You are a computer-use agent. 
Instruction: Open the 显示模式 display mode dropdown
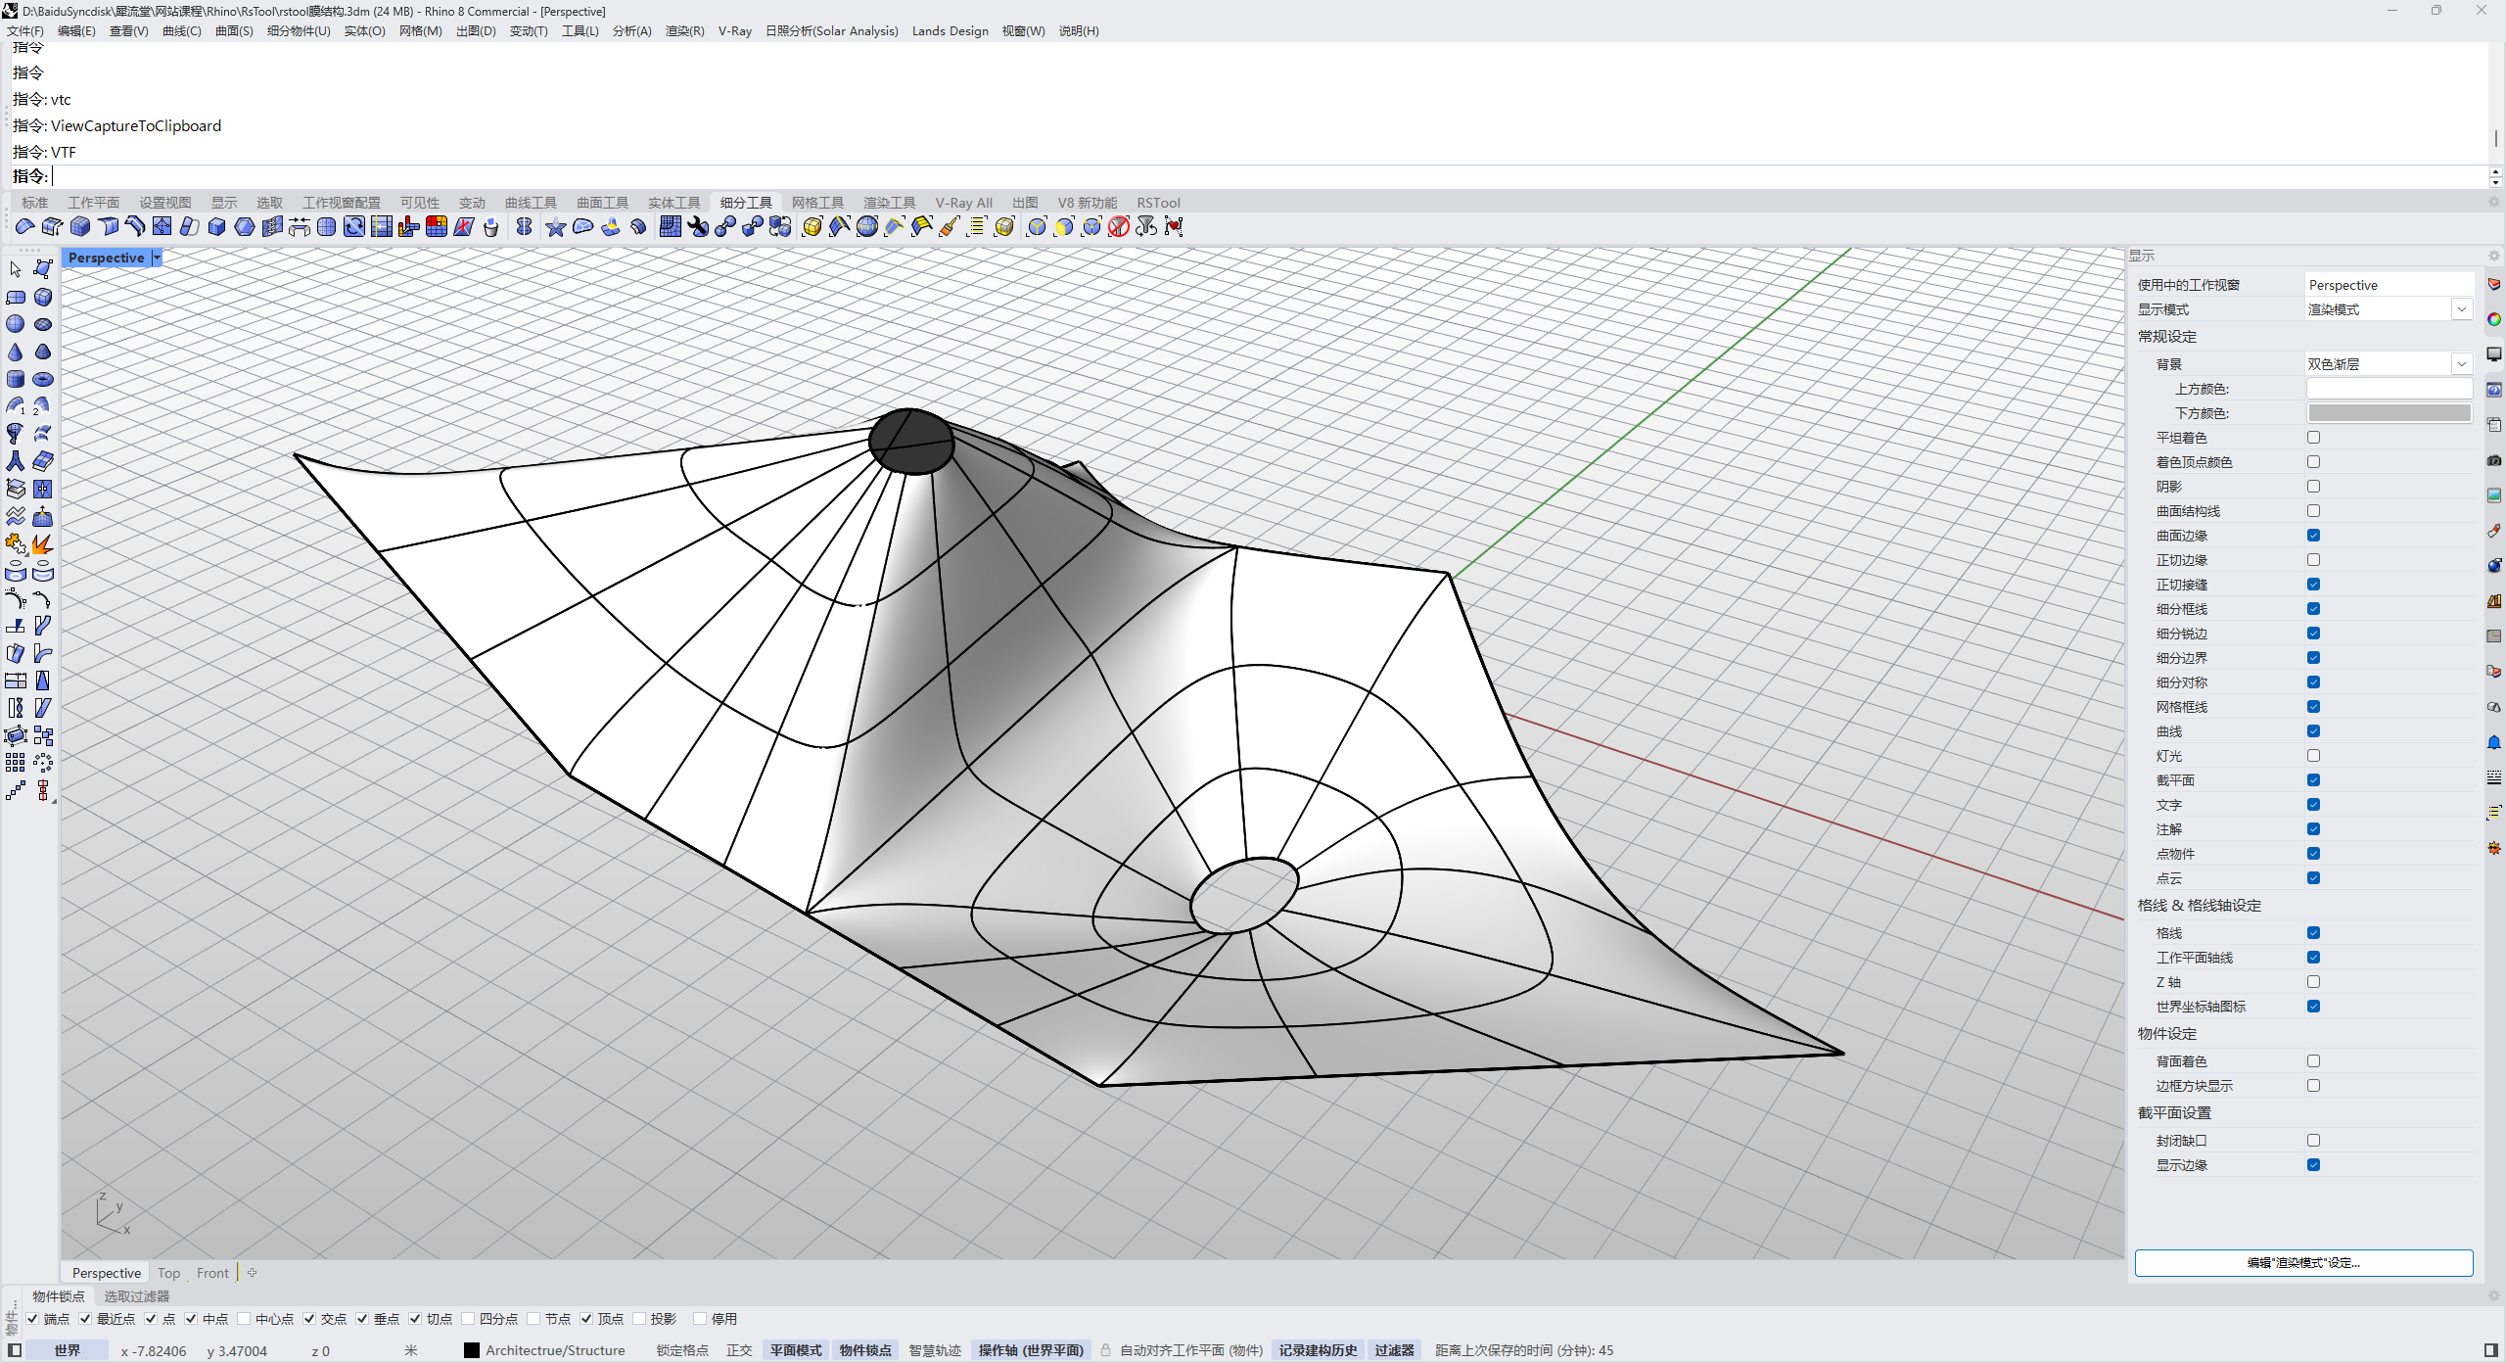(x=2461, y=309)
